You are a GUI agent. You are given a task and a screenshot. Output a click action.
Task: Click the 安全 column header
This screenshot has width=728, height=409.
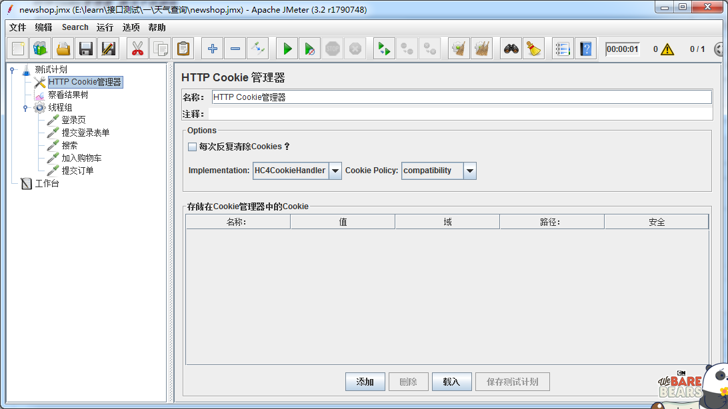pyautogui.click(x=657, y=222)
